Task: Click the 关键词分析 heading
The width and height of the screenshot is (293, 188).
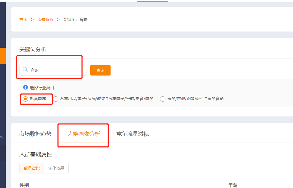Action: [x=33, y=49]
